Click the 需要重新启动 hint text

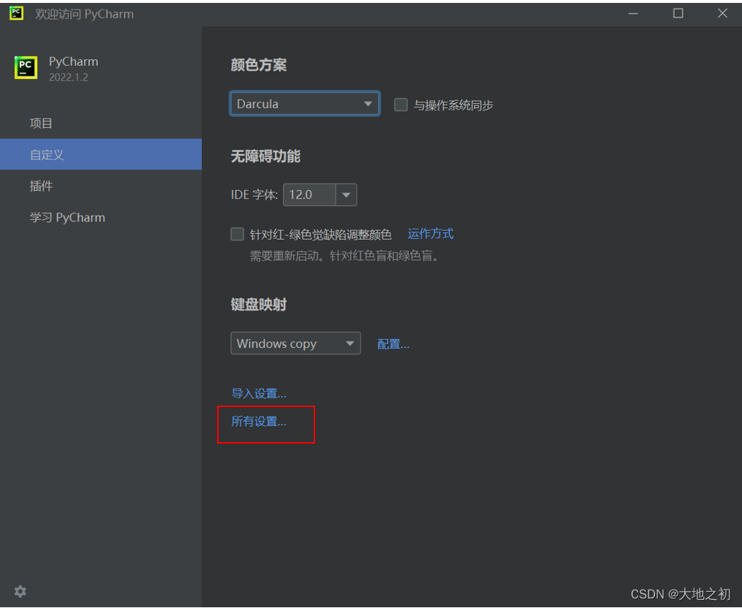point(345,256)
